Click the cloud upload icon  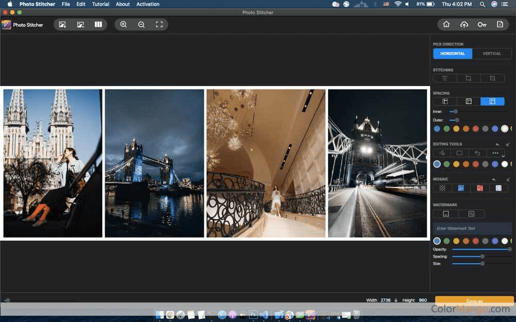(x=464, y=25)
